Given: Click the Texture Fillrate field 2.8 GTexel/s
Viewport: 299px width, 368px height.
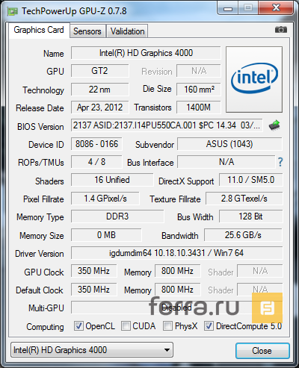Looking at the screenshot, I should point(244,199).
